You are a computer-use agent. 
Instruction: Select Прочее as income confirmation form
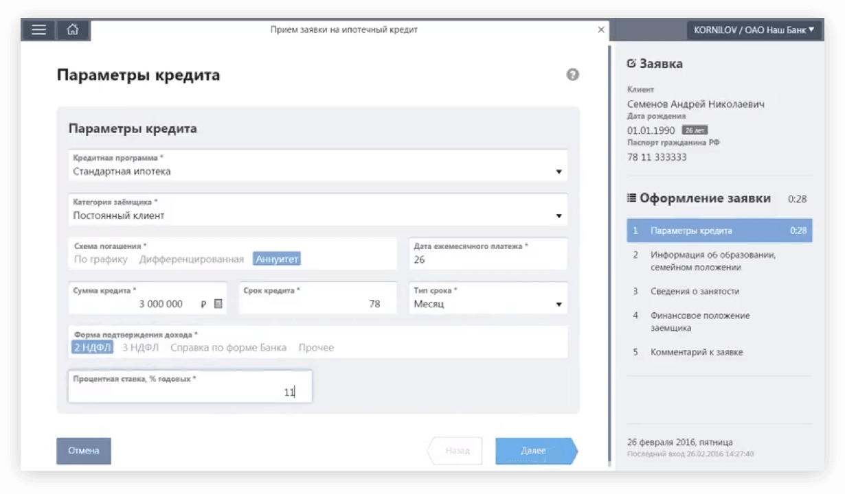[x=316, y=347]
